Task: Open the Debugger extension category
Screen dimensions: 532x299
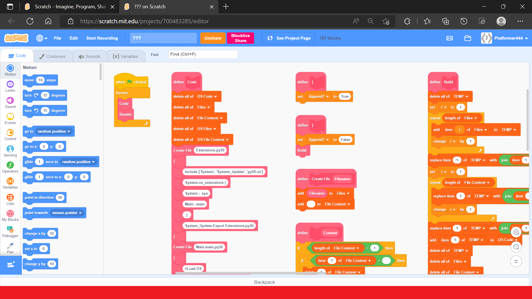Action: 10,232
